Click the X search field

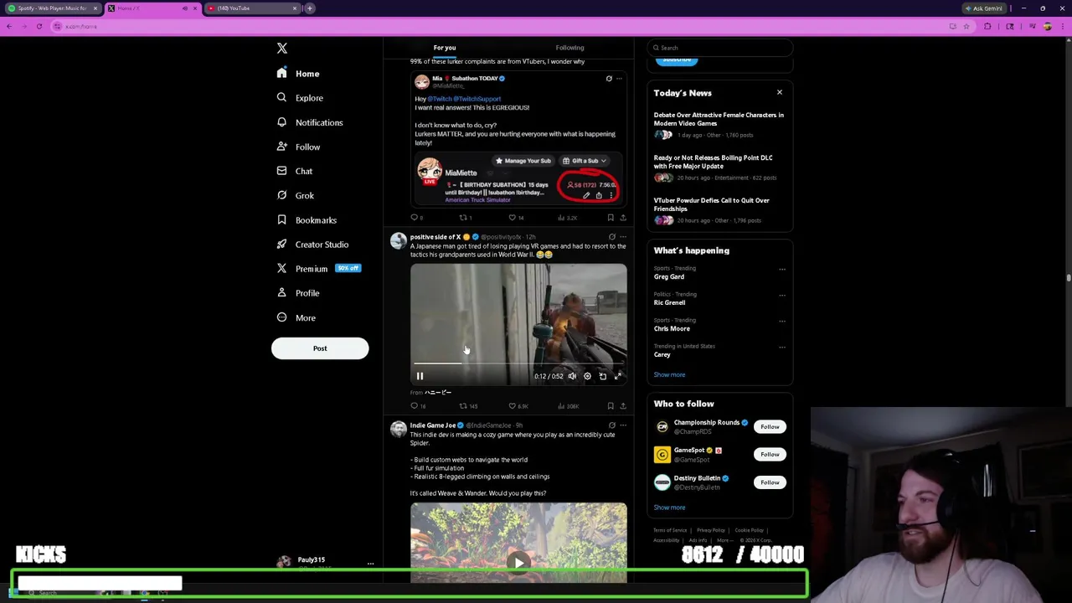pyautogui.click(x=720, y=48)
